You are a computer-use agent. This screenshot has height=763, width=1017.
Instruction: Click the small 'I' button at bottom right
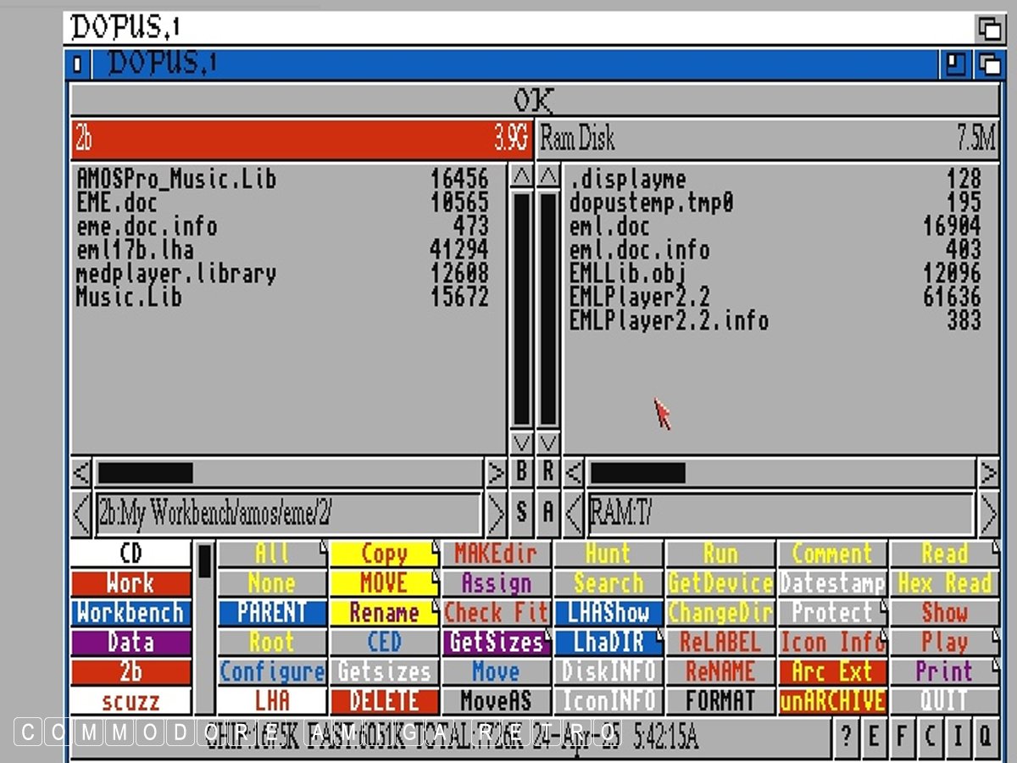[x=958, y=735]
